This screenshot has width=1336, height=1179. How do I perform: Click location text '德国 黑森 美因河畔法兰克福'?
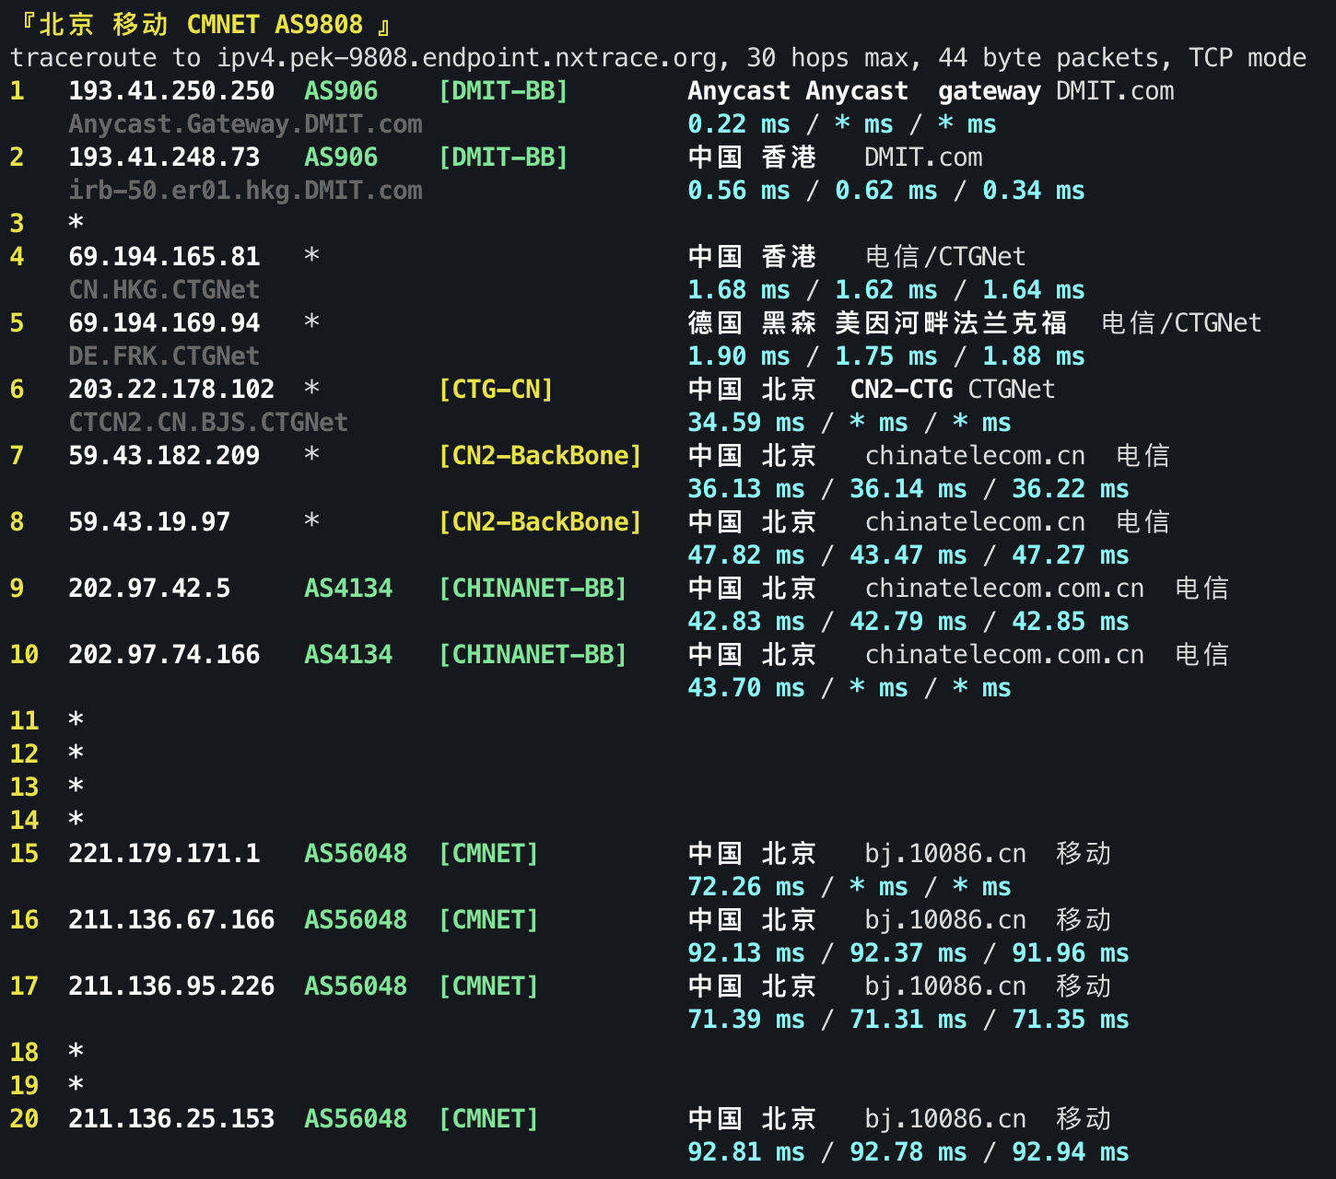click(877, 323)
